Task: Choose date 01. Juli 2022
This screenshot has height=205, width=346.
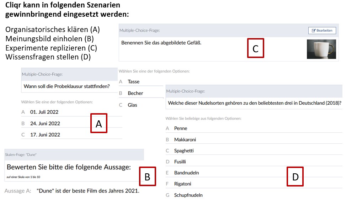Action: (x=44, y=112)
